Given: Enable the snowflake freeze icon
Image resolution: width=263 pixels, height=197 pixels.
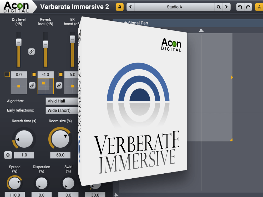Looking at the screenshot, I should click(x=8, y=155).
